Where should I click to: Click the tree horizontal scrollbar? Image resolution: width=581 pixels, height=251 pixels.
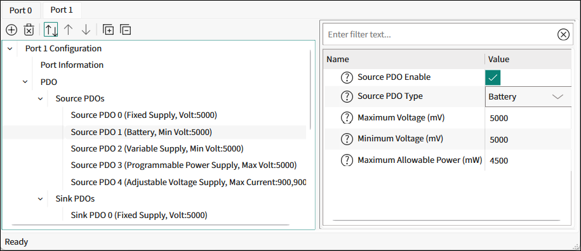[x=150, y=224]
